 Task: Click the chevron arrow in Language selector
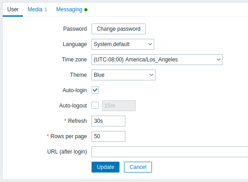(150, 44)
